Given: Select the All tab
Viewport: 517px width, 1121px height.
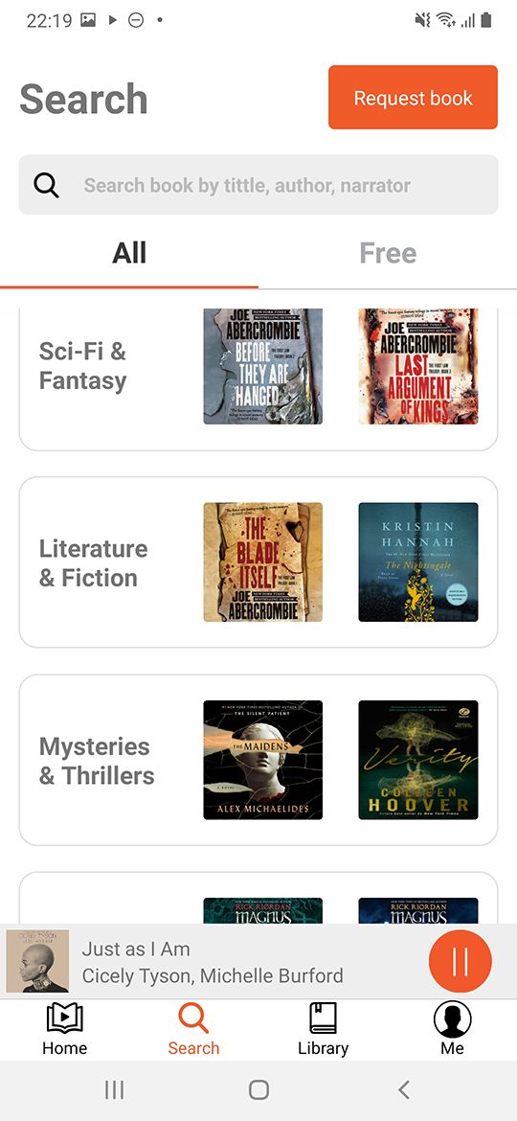Looking at the screenshot, I should point(129,253).
